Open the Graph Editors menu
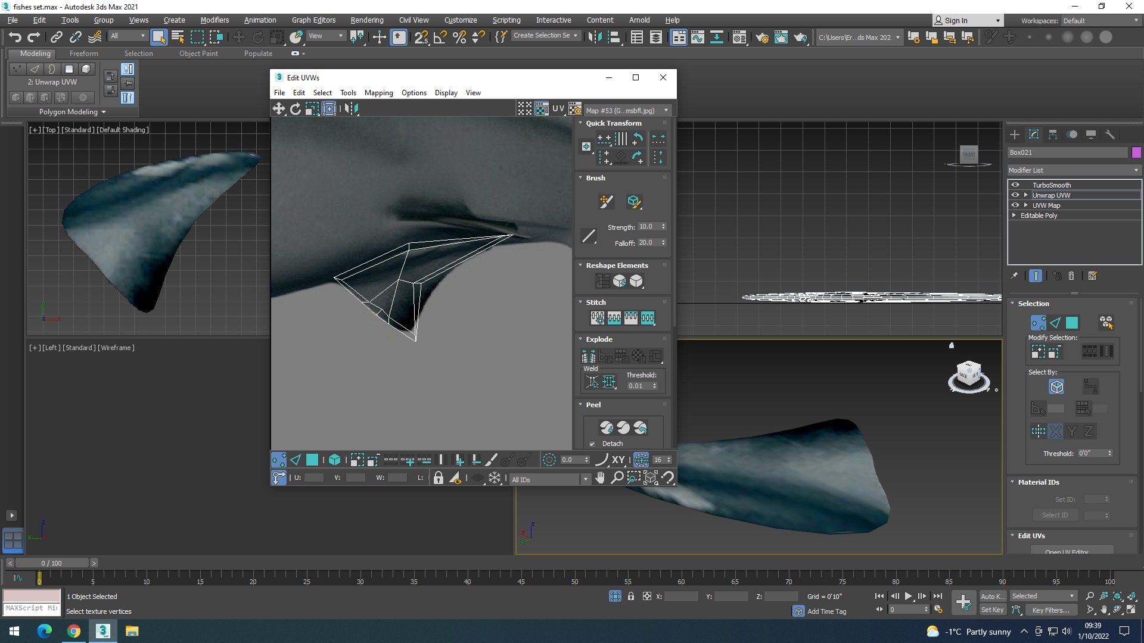Viewport: 1144px width, 643px height. (313, 20)
